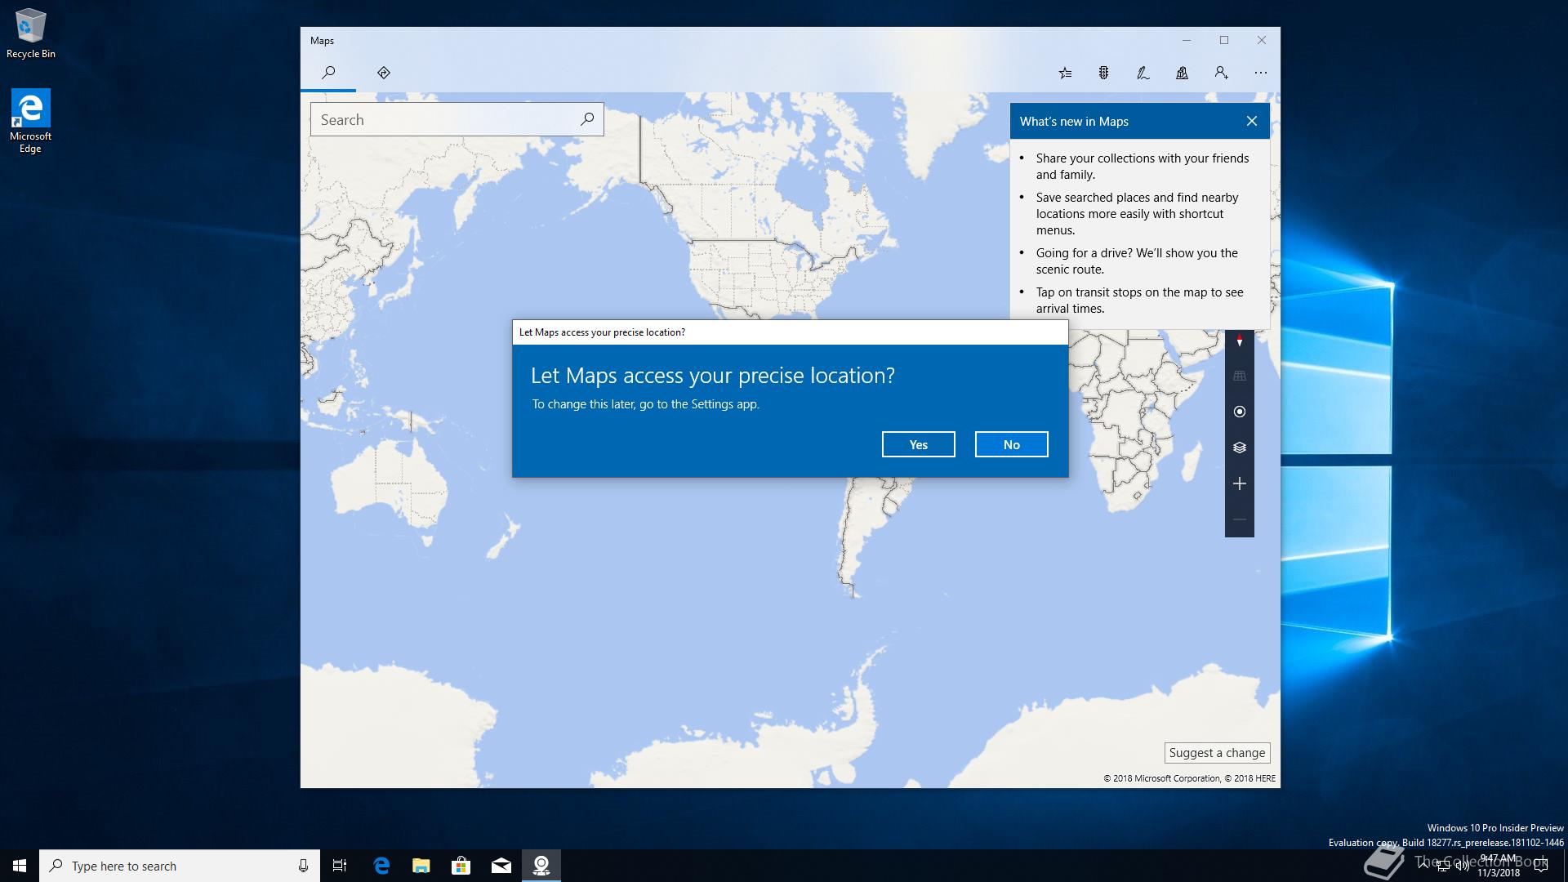Toggle the map tilt control

1239,376
